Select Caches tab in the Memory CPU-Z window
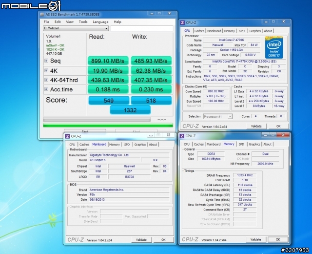Image resolution: width=312 pixels, height=254 pixels. [x=198, y=144]
